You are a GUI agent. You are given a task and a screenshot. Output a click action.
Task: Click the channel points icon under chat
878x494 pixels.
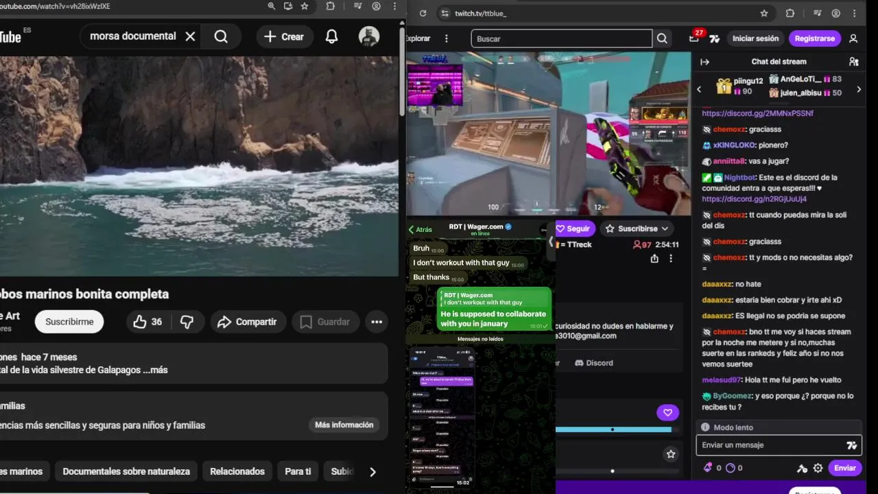click(x=731, y=468)
